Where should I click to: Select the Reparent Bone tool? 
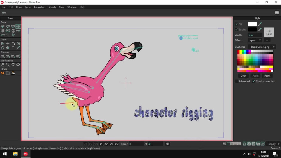(x=13, y=26)
